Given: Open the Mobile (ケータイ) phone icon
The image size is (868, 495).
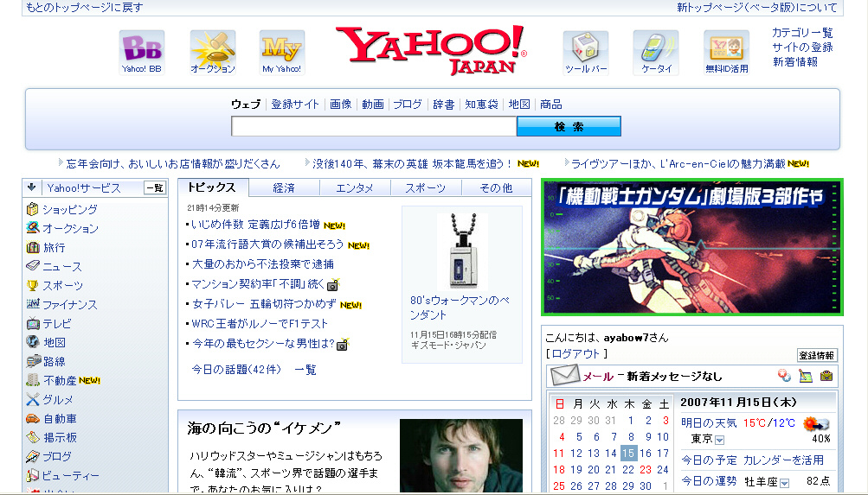Looking at the screenshot, I should [656, 53].
